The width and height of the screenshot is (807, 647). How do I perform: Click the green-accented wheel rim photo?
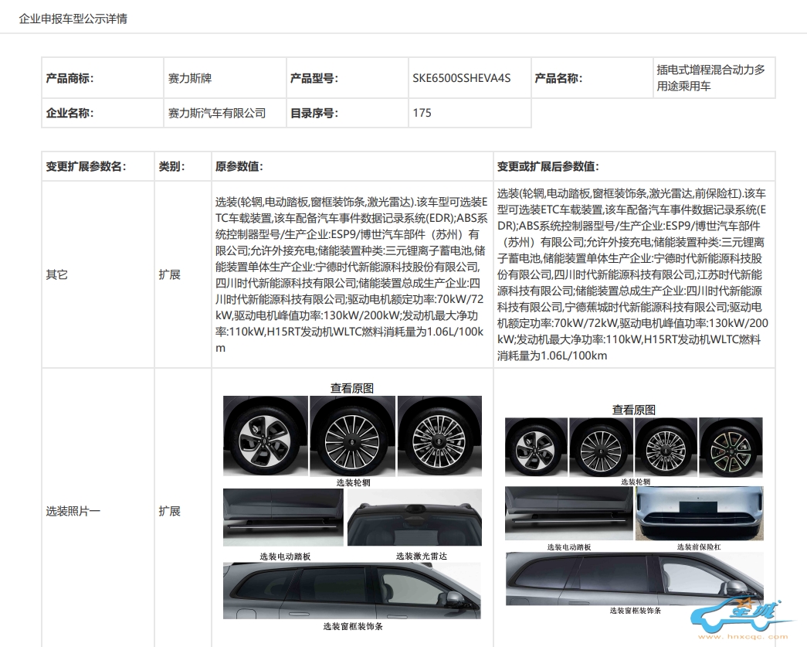pos(731,447)
